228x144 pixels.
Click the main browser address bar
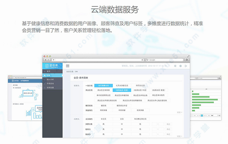point(98,60)
